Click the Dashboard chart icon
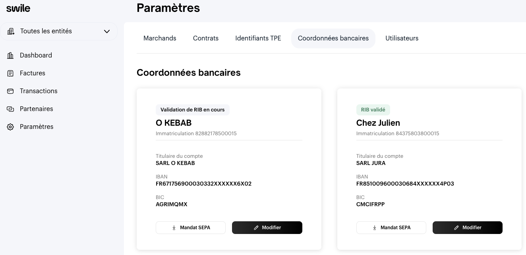 11,56
